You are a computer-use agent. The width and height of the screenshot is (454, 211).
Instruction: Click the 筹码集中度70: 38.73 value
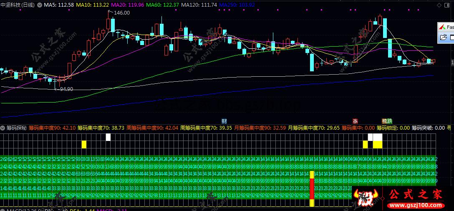(101, 128)
